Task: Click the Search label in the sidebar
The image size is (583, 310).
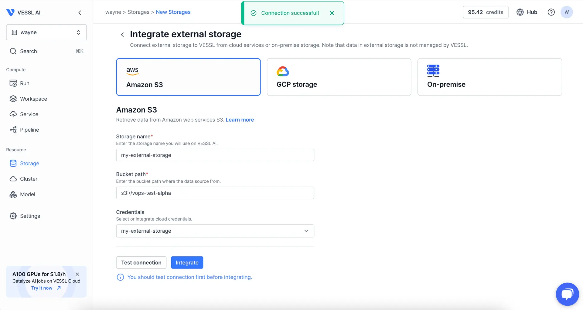Action: 29,51
